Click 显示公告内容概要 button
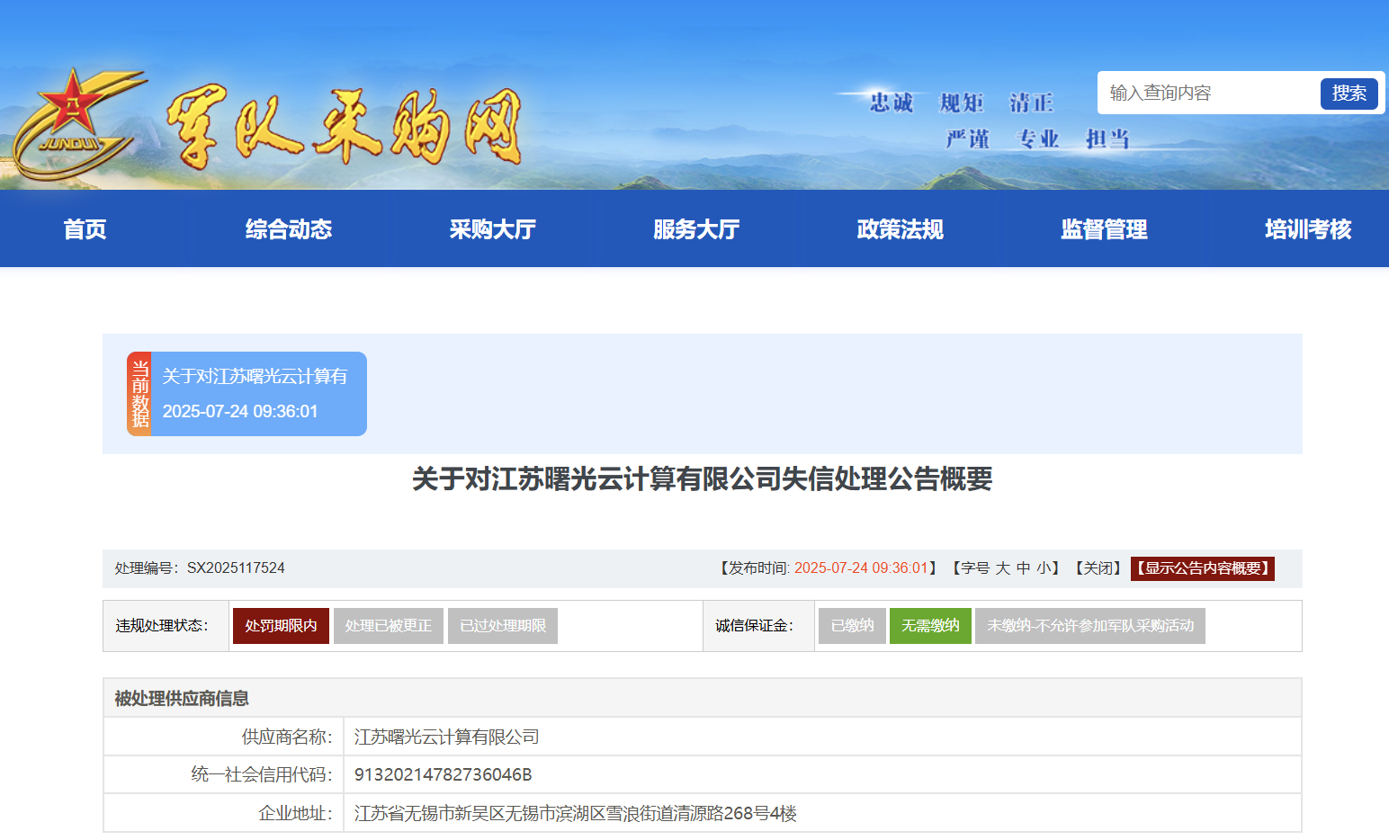 pyautogui.click(x=1203, y=568)
